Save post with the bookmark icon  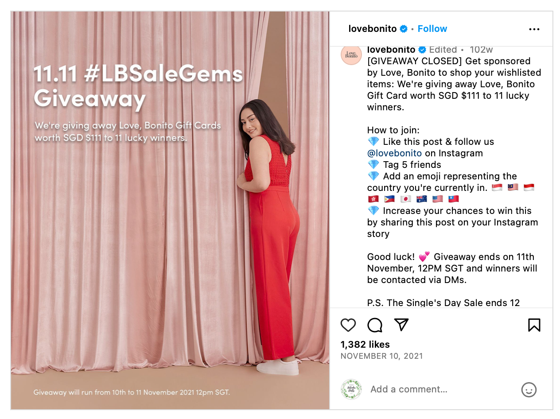(534, 326)
